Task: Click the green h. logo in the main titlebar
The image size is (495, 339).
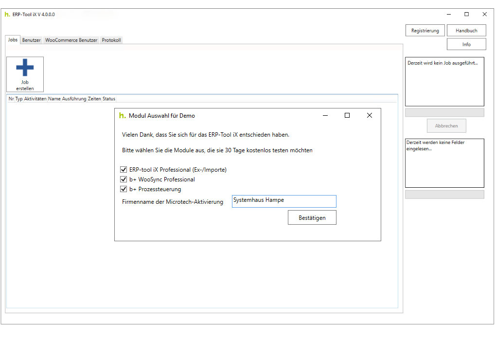Action: tap(6, 15)
